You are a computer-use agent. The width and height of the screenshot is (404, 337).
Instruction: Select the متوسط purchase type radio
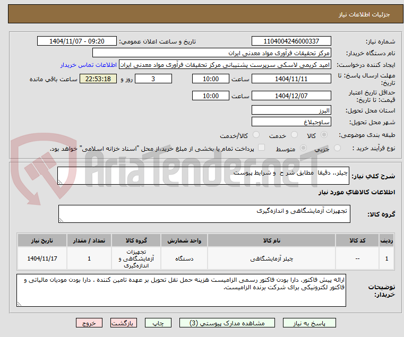(x=303, y=148)
